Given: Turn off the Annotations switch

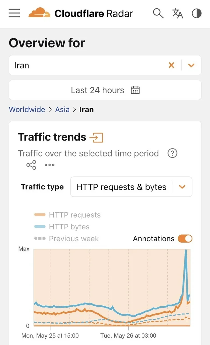Looking at the screenshot, I should 185,239.
